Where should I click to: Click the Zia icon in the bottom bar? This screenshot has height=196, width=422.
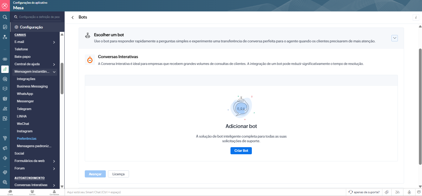click(x=398, y=192)
